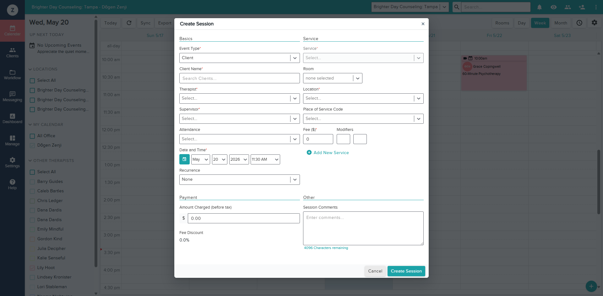Expand the Therapist select dropdown
The image size is (603, 296).
(x=239, y=98)
